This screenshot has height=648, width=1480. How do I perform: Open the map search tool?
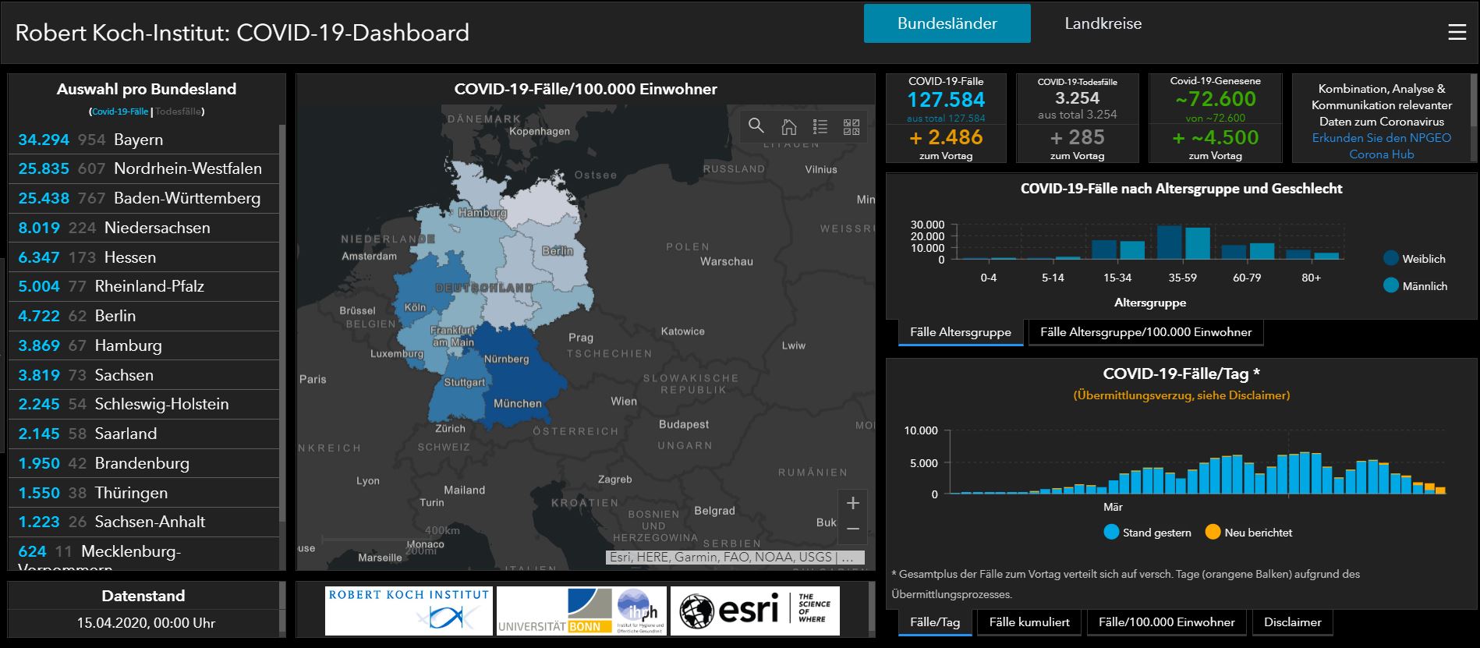[x=756, y=126]
